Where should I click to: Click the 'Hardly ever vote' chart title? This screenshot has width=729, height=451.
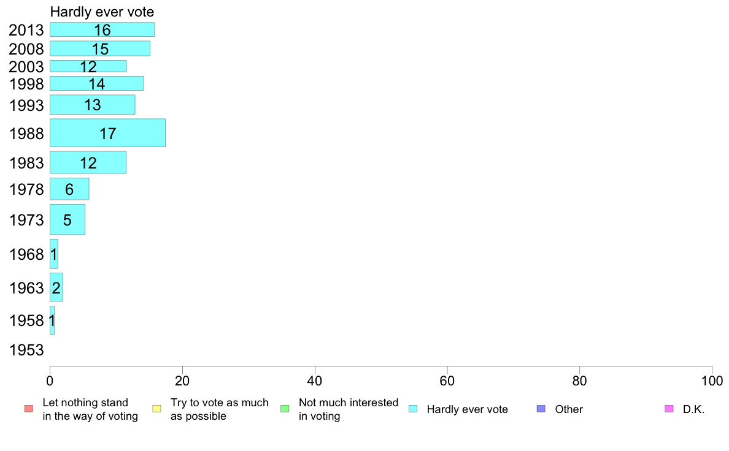click(x=102, y=12)
